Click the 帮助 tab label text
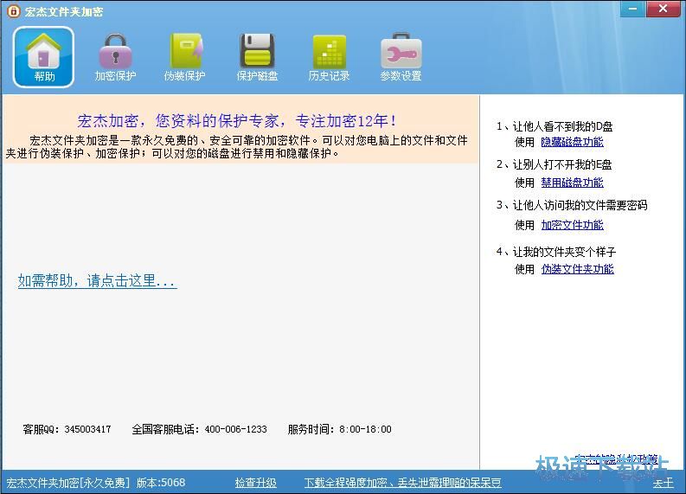Screen dimensions: 686x494 [x=44, y=76]
